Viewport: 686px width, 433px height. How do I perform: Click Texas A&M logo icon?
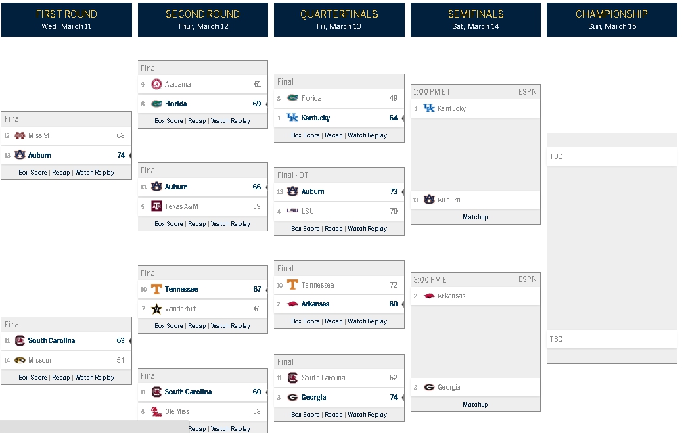[156, 206]
